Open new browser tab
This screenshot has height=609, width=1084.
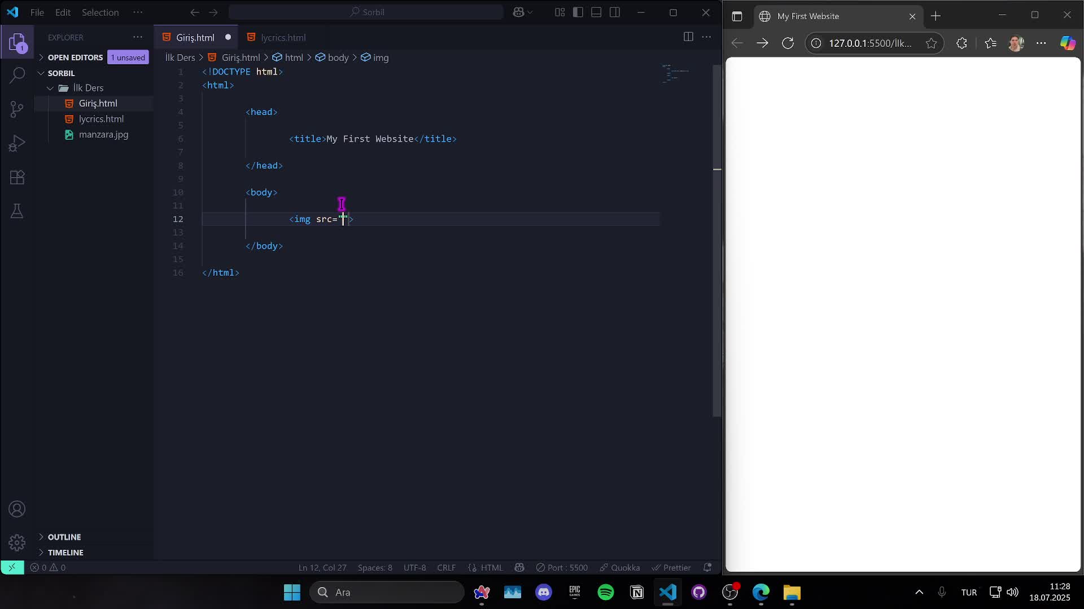pyautogui.click(x=936, y=16)
